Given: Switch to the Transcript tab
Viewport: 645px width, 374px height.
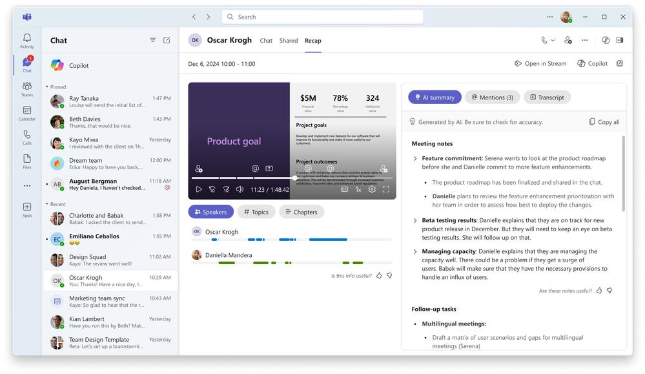Looking at the screenshot, I should coord(547,98).
